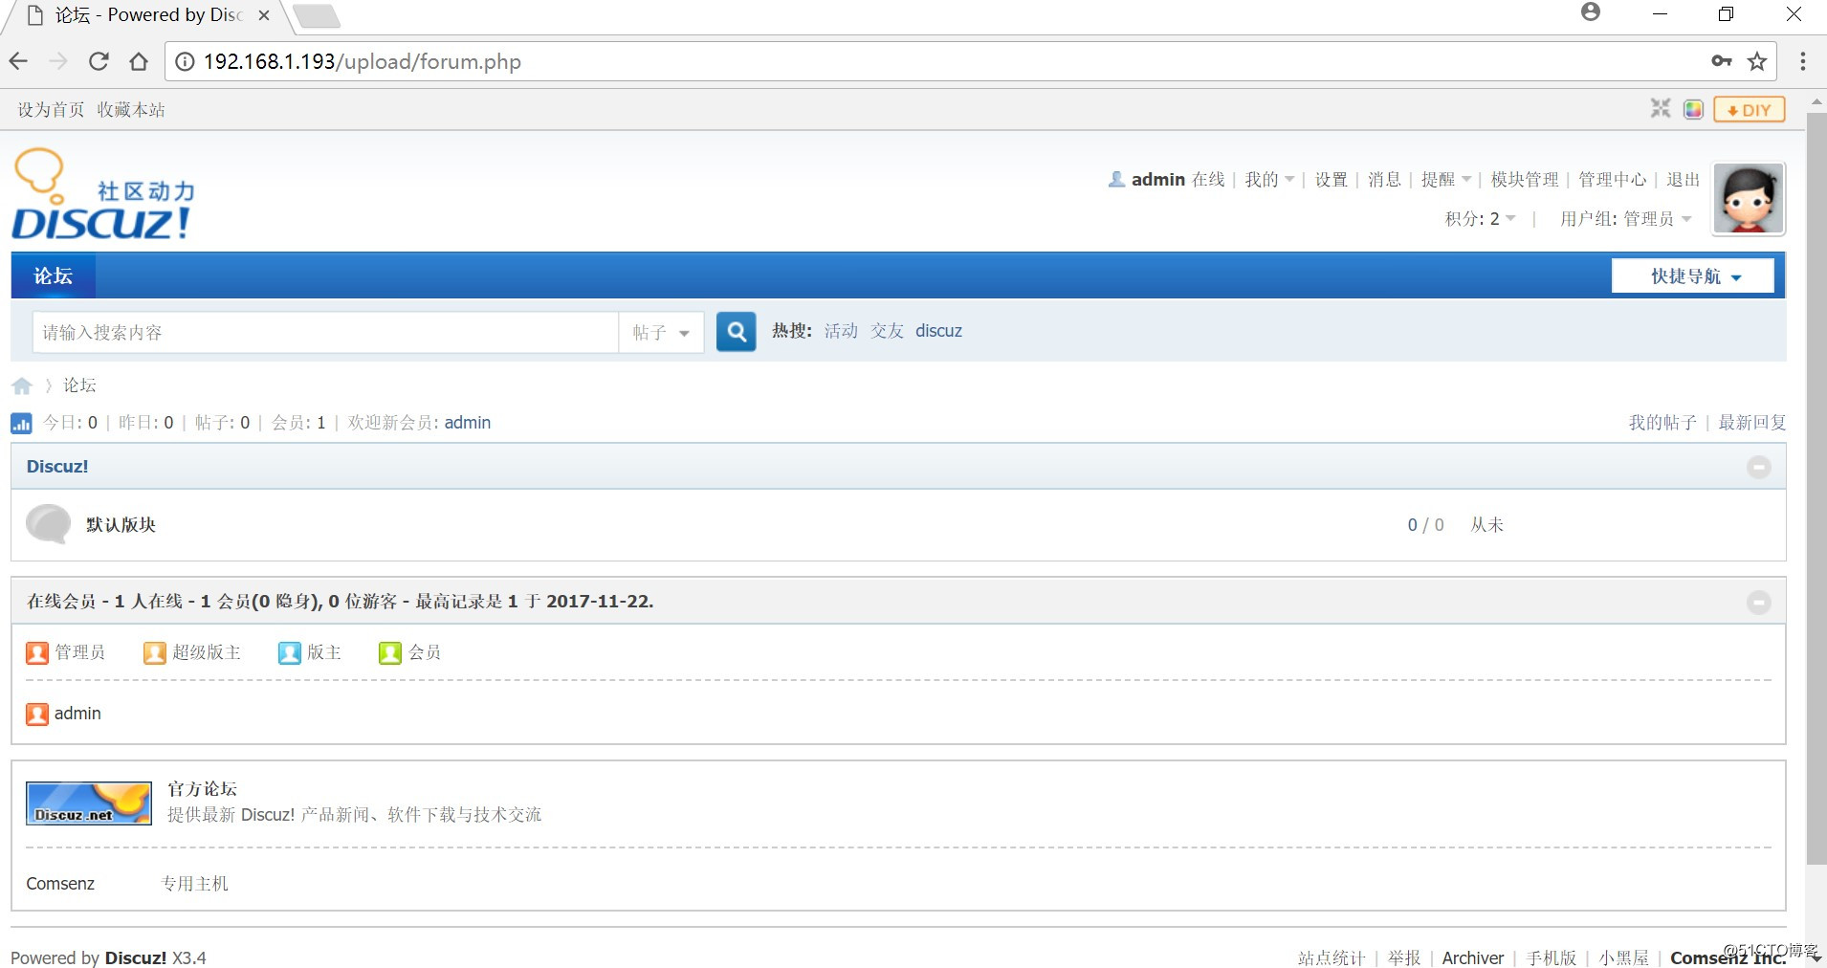Open the 快捷导航 quick navigation dropdown

click(1693, 276)
